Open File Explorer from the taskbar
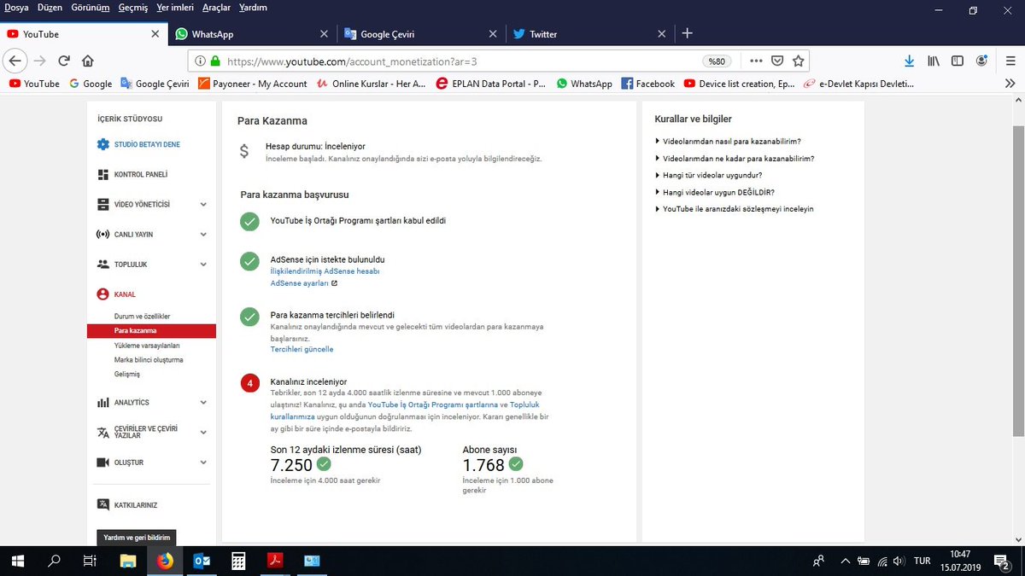1025x576 pixels. click(128, 561)
